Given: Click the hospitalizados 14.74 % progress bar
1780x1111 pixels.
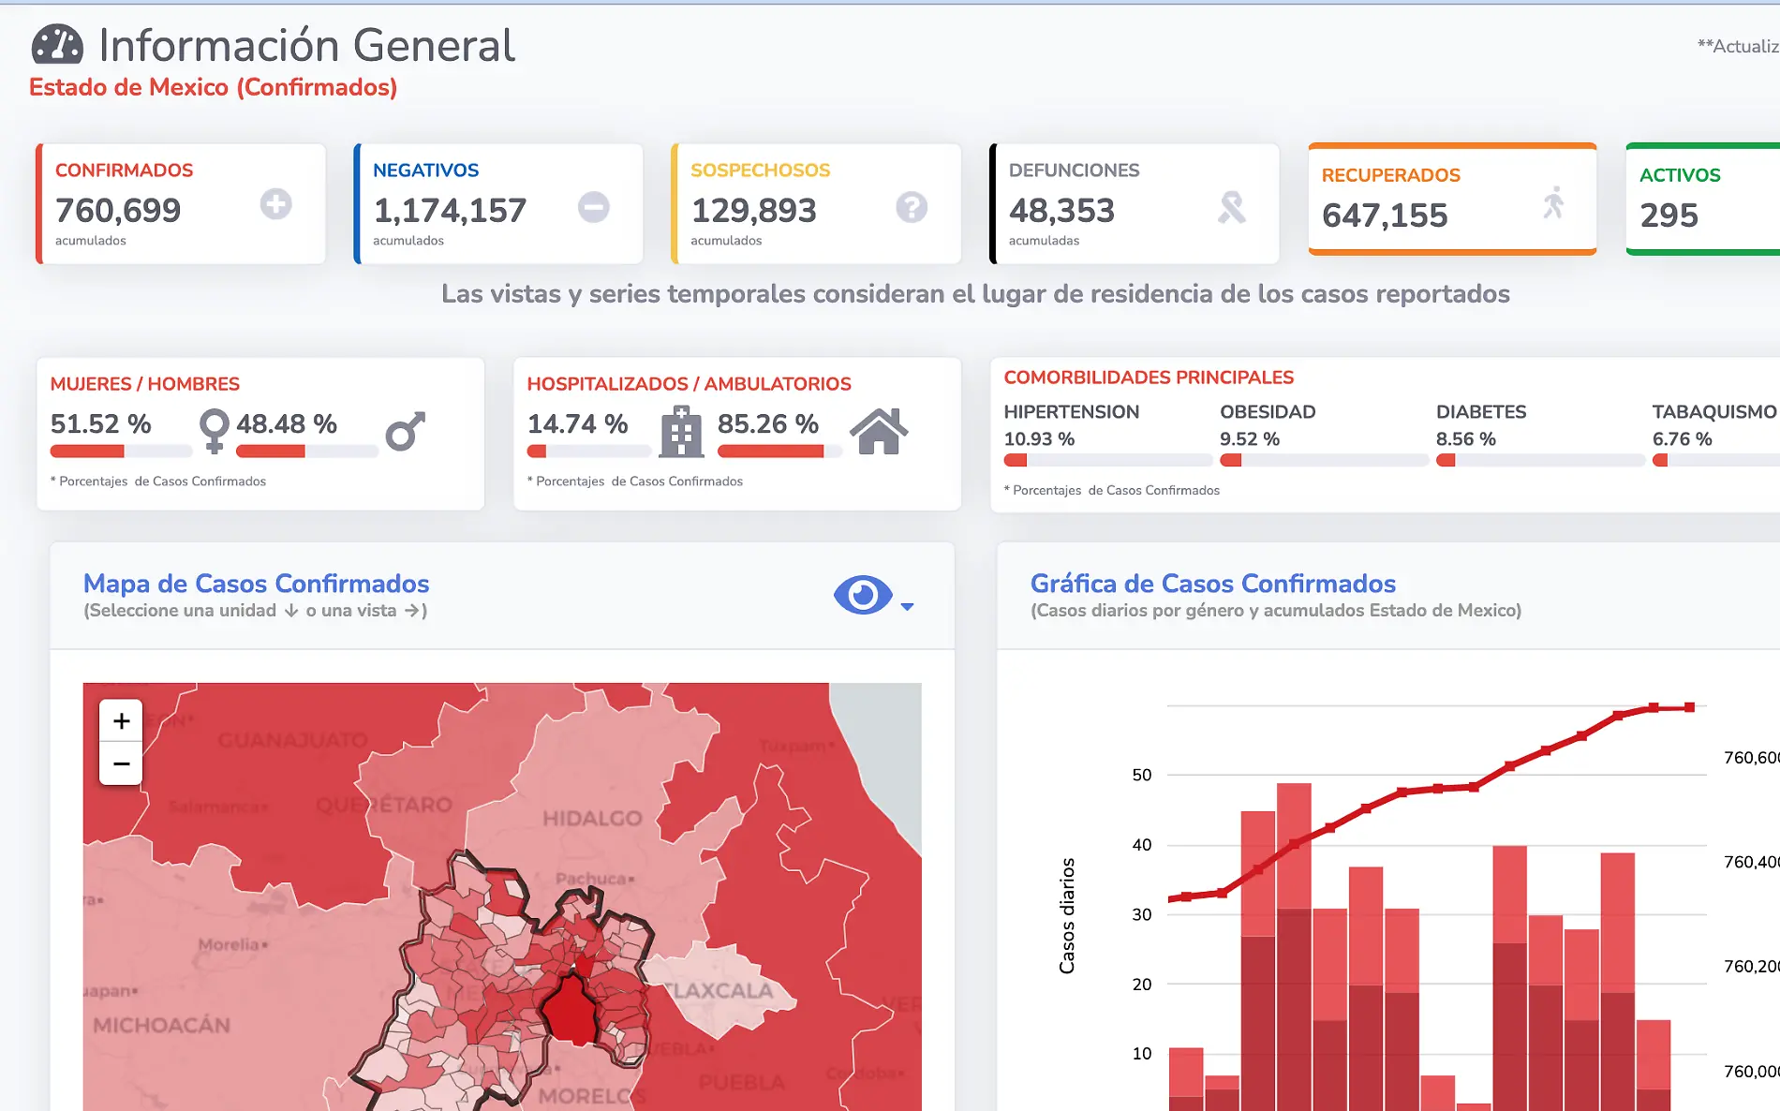Looking at the screenshot, I should tap(588, 452).
